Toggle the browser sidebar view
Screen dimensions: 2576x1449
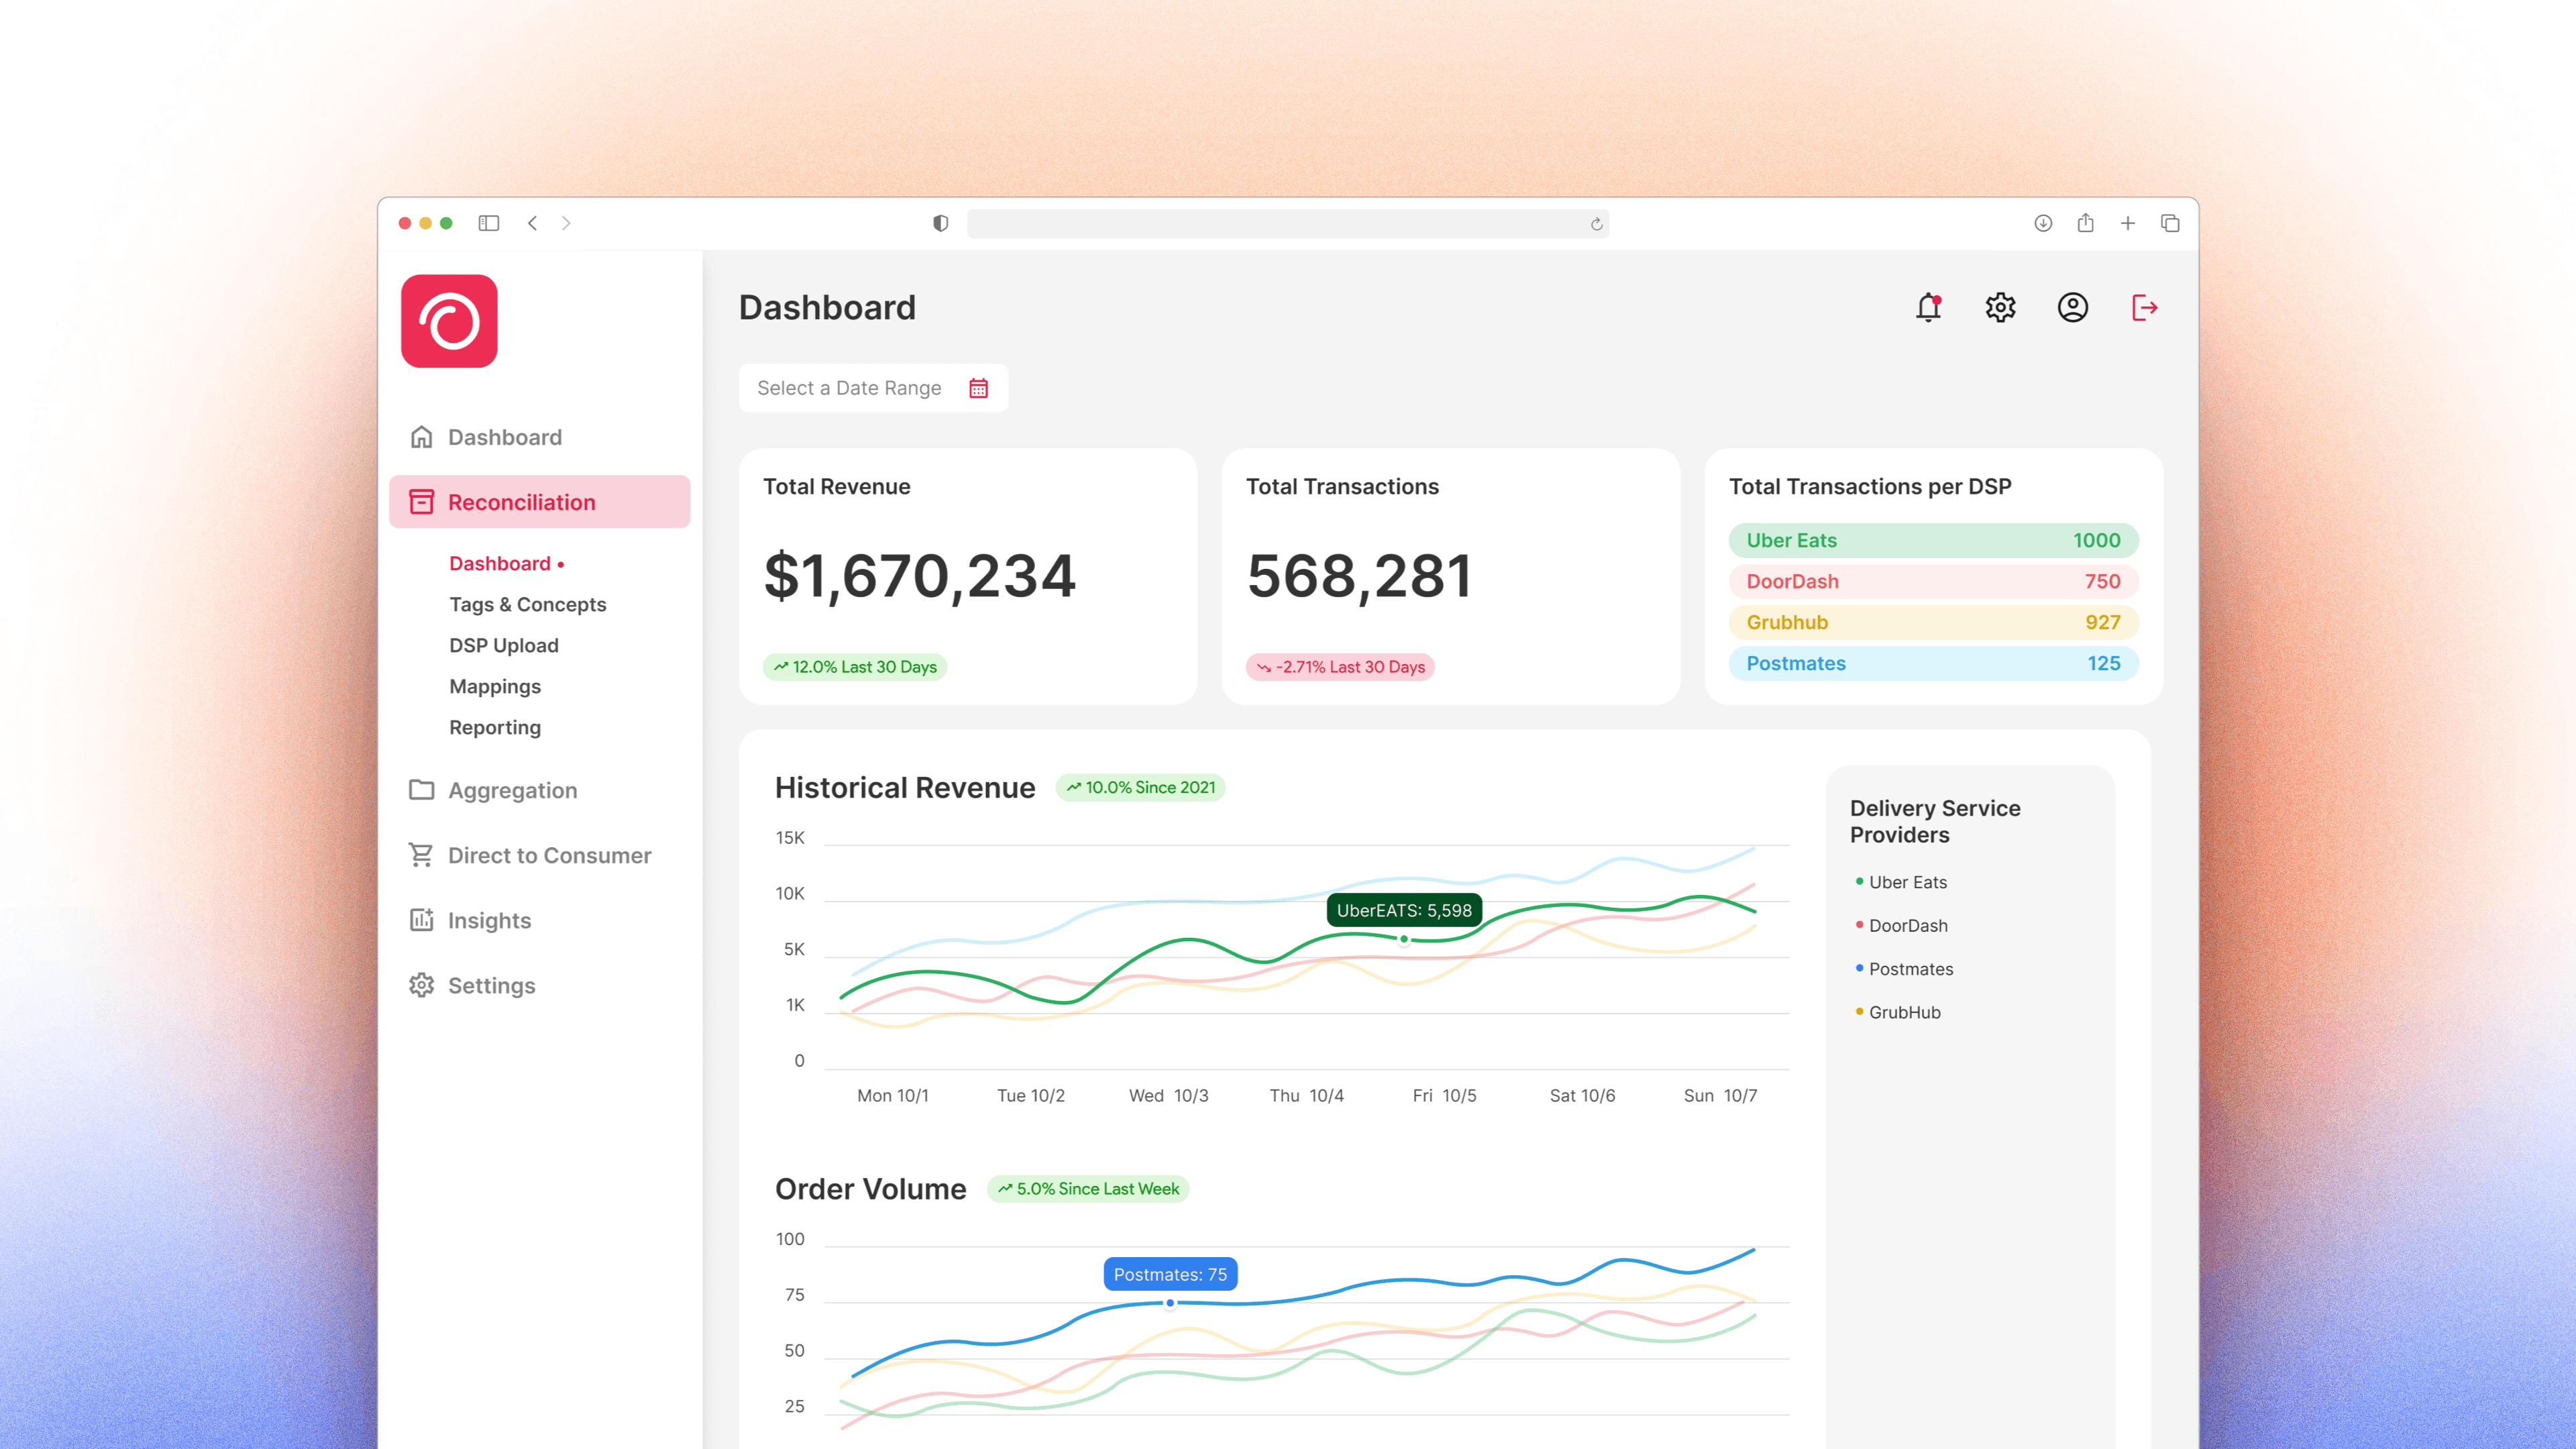pyautogui.click(x=489, y=223)
